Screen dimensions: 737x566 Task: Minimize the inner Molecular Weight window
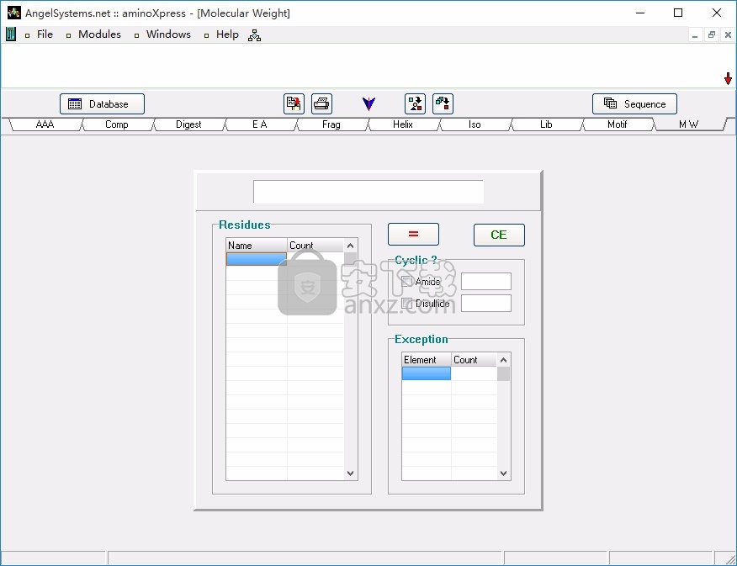[x=695, y=35]
